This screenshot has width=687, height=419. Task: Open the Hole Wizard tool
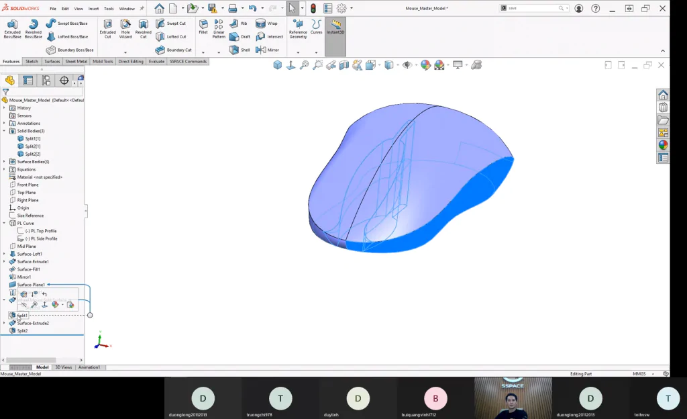pos(125,29)
